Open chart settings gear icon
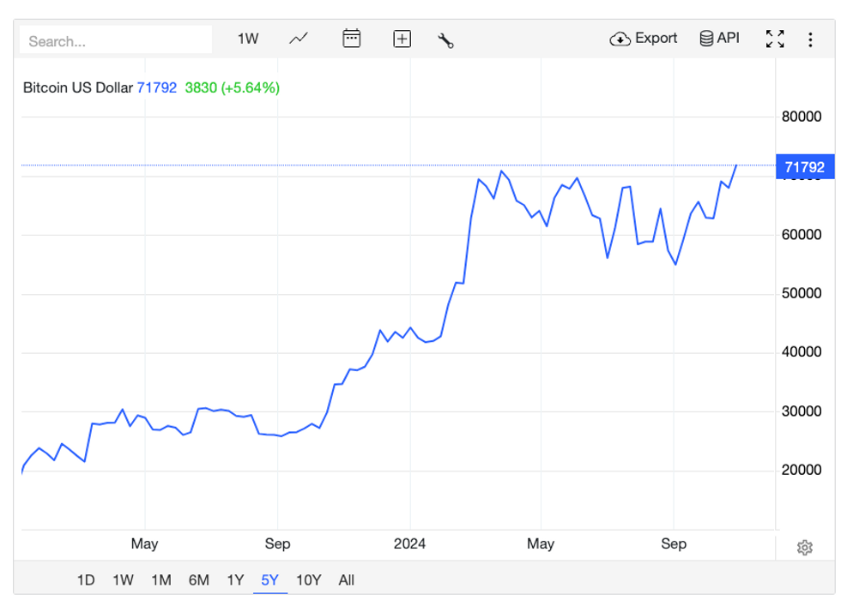This screenshot has width=841, height=600. 804,548
